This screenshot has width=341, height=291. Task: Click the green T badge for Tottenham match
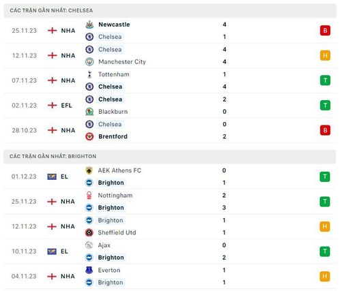[325, 80]
